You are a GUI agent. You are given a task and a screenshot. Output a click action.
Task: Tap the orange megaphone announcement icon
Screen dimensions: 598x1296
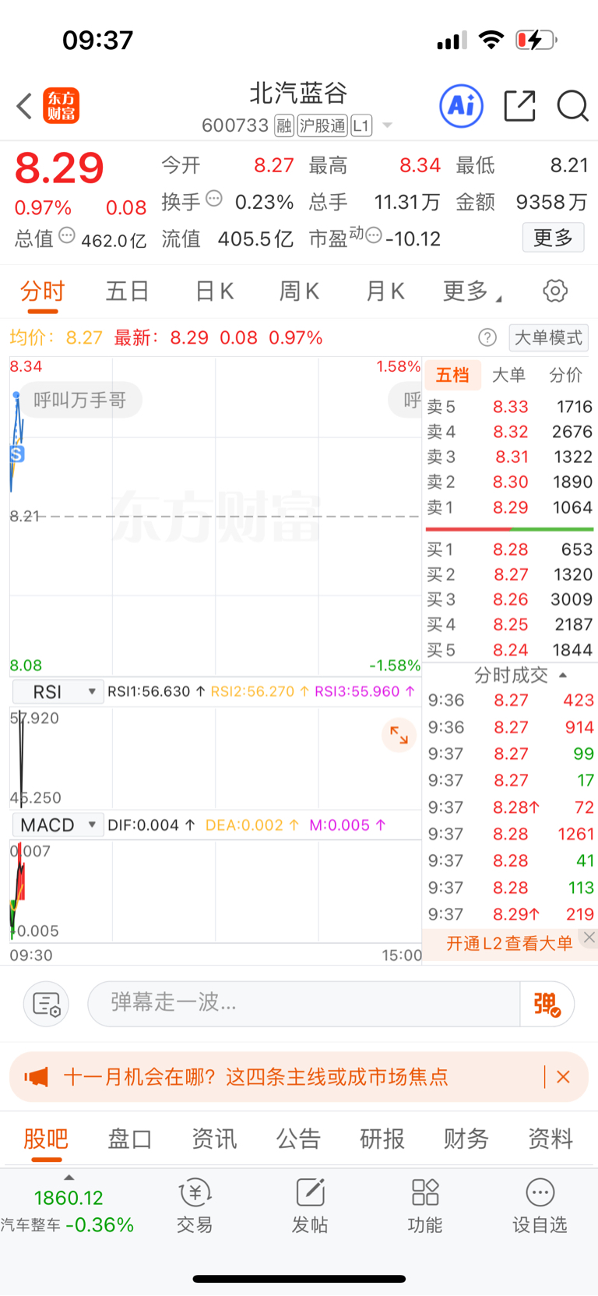(x=37, y=1077)
